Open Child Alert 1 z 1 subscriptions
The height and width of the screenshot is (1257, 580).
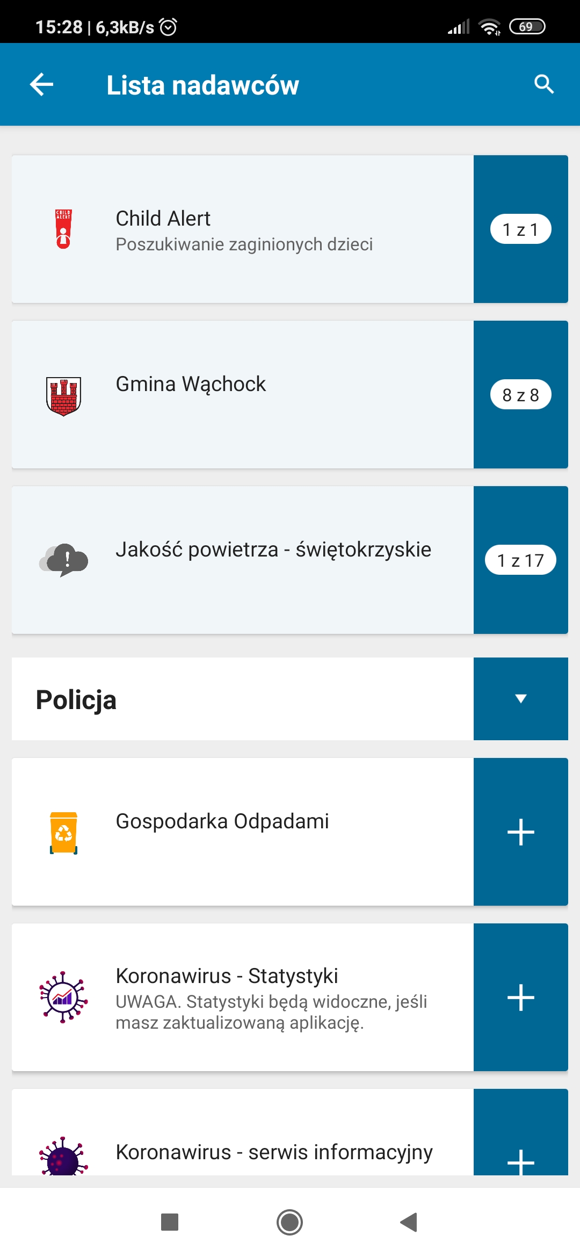click(x=520, y=229)
